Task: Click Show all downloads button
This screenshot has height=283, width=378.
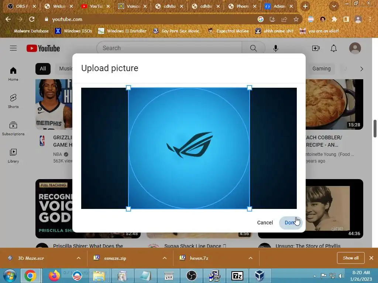Action: tap(351, 258)
